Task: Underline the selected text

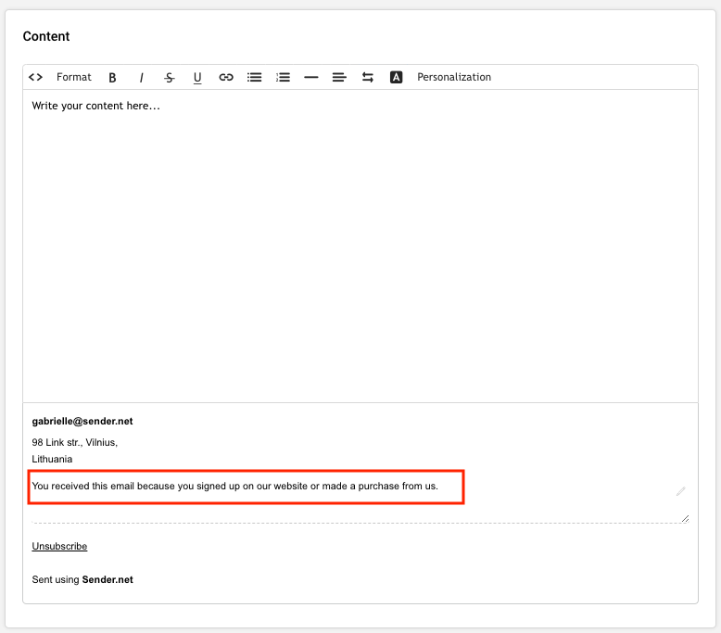Action: 197,78
